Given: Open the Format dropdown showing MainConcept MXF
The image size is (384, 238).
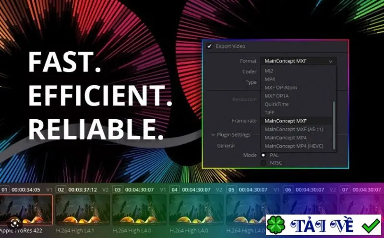Looking at the screenshot, I should pos(298,61).
